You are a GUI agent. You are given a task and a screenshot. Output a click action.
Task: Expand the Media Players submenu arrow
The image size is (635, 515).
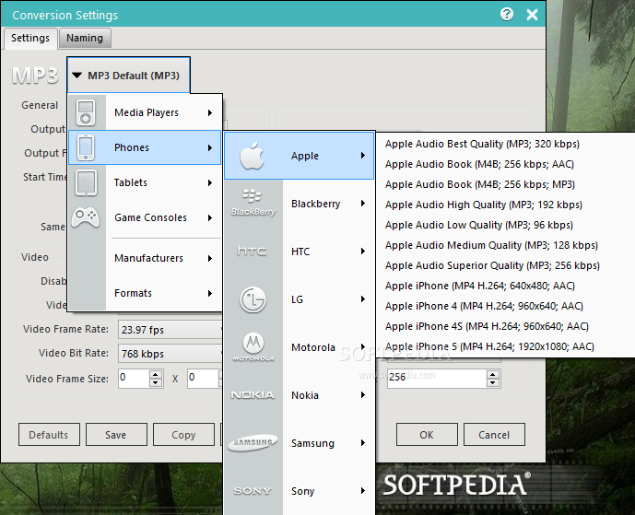click(x=210, y=112)
